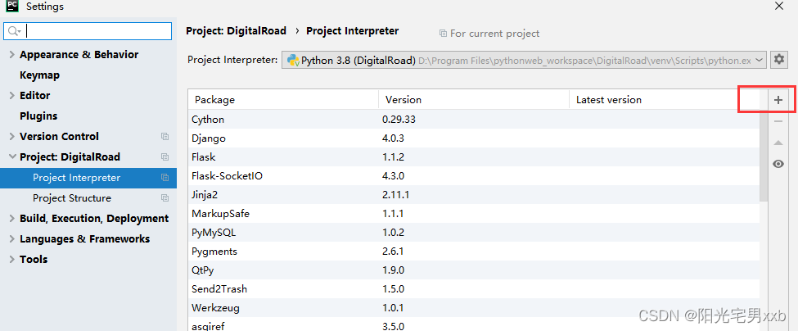This screenshot has width=798, height=331.
Task: Click the Project: DigitalRoad breadcrumb
Action: (237, 31)
